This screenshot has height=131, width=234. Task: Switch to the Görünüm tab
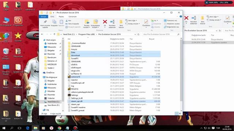(72, 17)
